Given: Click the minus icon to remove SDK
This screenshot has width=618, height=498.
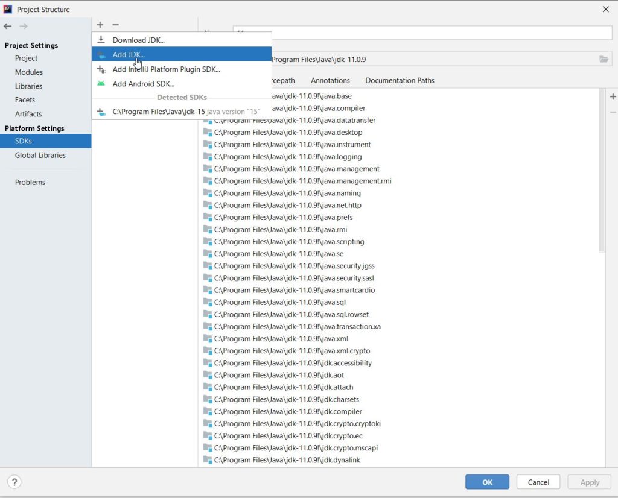Looking at the screenshot, I should 115,25.
